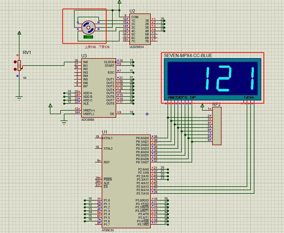Click the ground symbol below RV1
This screenshot has height=233, width=284.
point(19,98)
